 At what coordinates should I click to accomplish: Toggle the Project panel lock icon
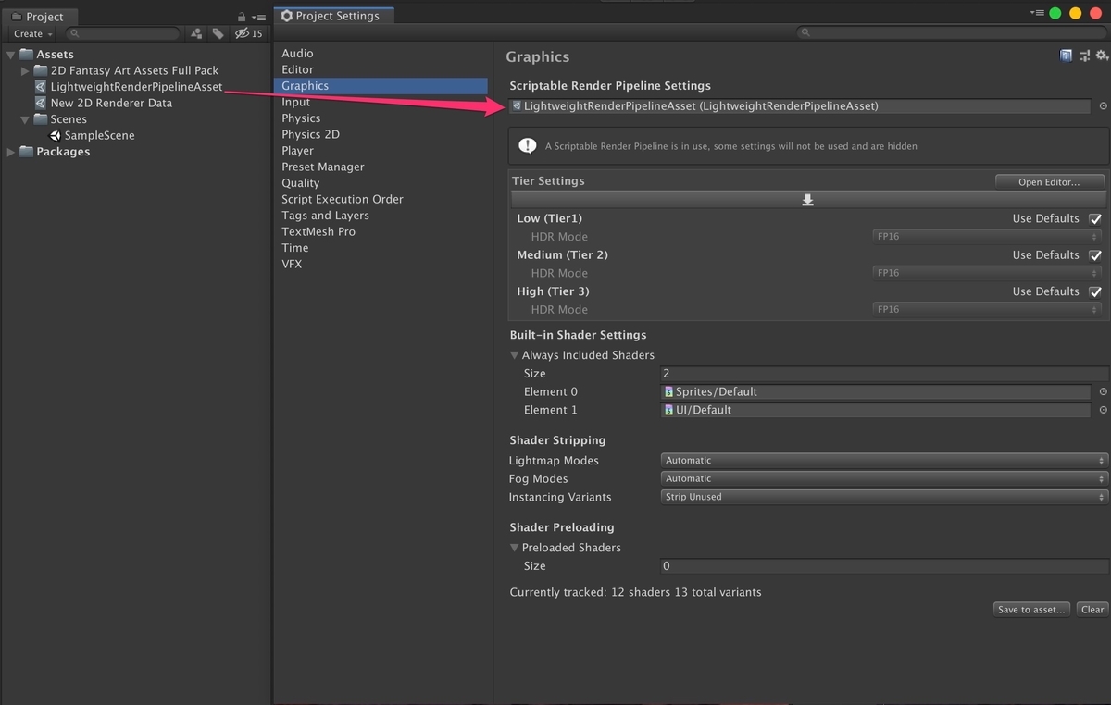click(242, 17)
